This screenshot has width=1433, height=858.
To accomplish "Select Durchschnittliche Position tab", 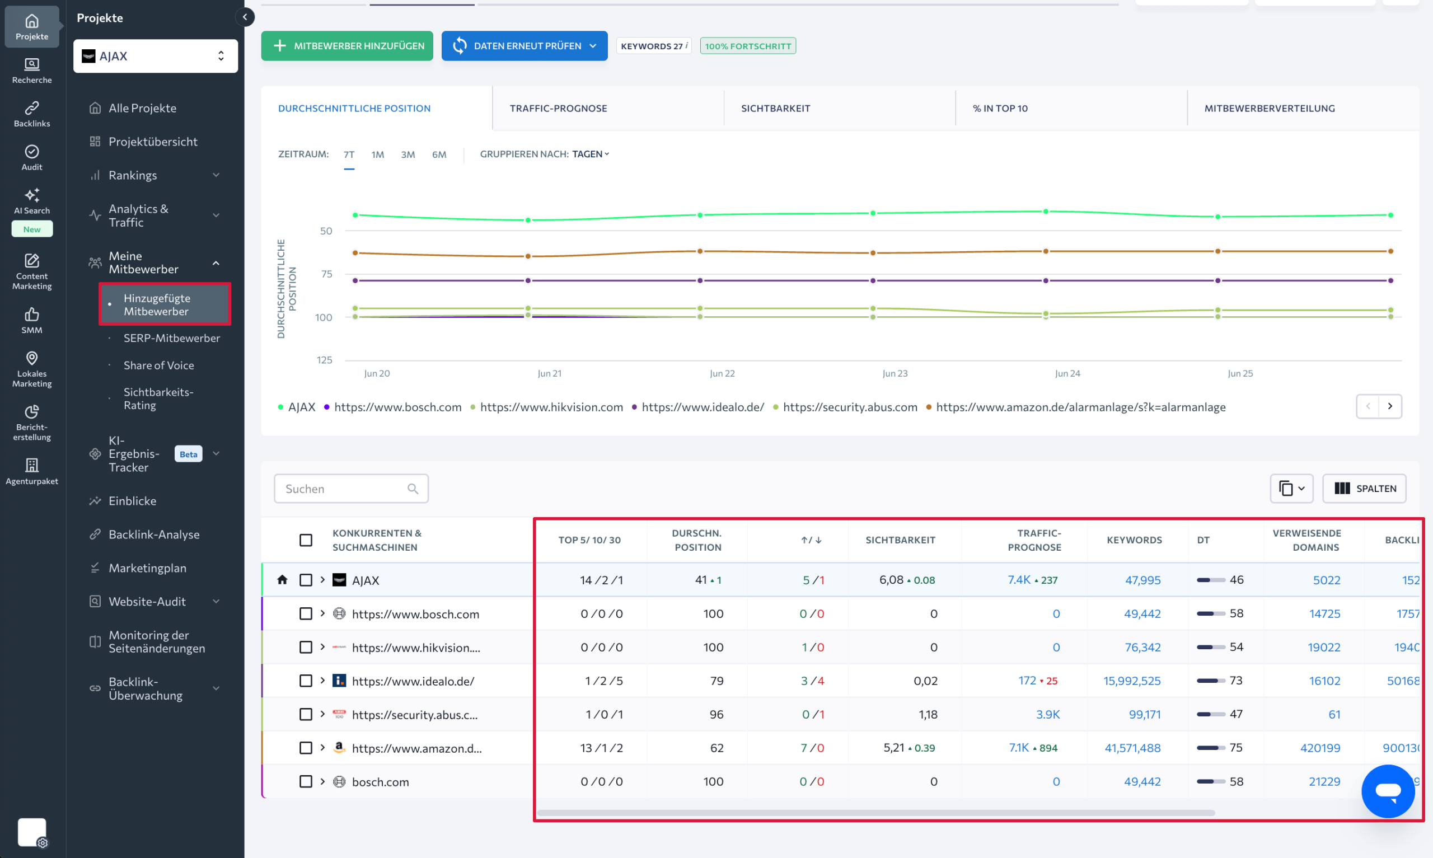I will pos(376,108).
